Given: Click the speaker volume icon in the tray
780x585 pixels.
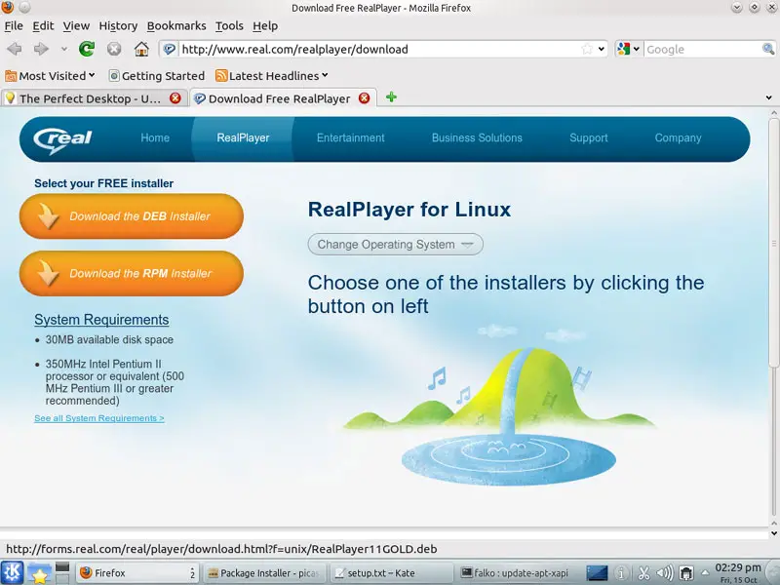Looking at the screenshot, I should pyautogui.click(x=665, y=573).
